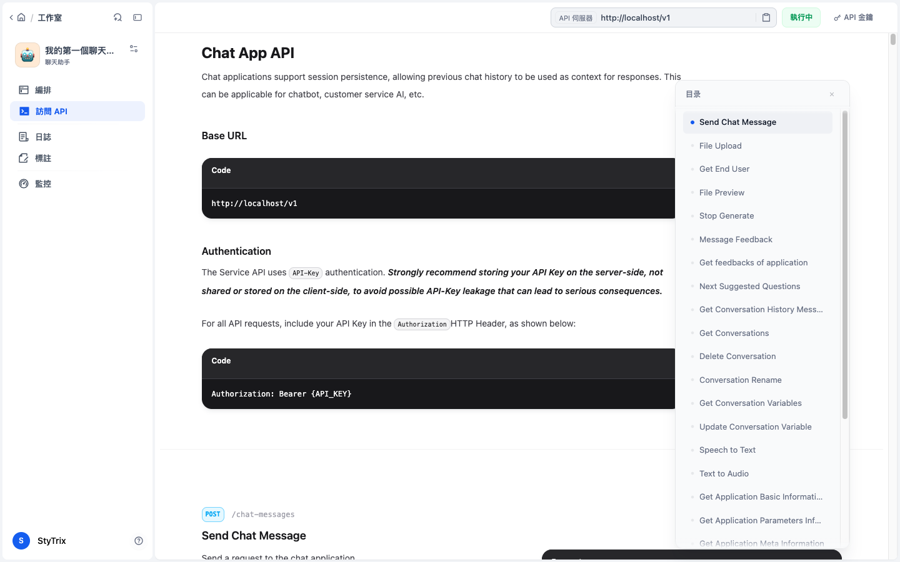Image resolution: width=900 pixels, height=562 pixels.
Task: Jump to Get End User section
Action: click(757, 169)
